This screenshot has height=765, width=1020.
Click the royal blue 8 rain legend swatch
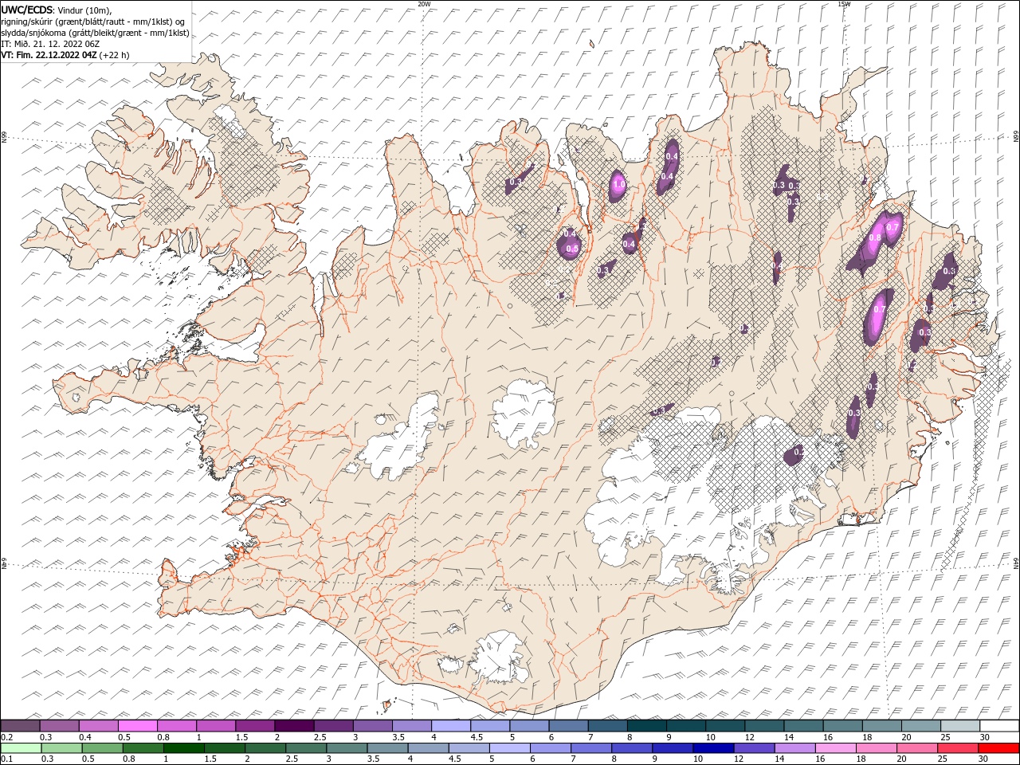(631, 747)
